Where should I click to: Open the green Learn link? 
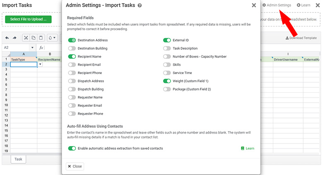point(247,148)
